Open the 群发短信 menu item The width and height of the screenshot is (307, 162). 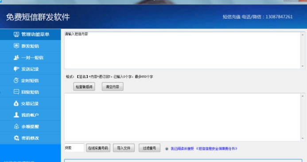(x=31, y=46)
